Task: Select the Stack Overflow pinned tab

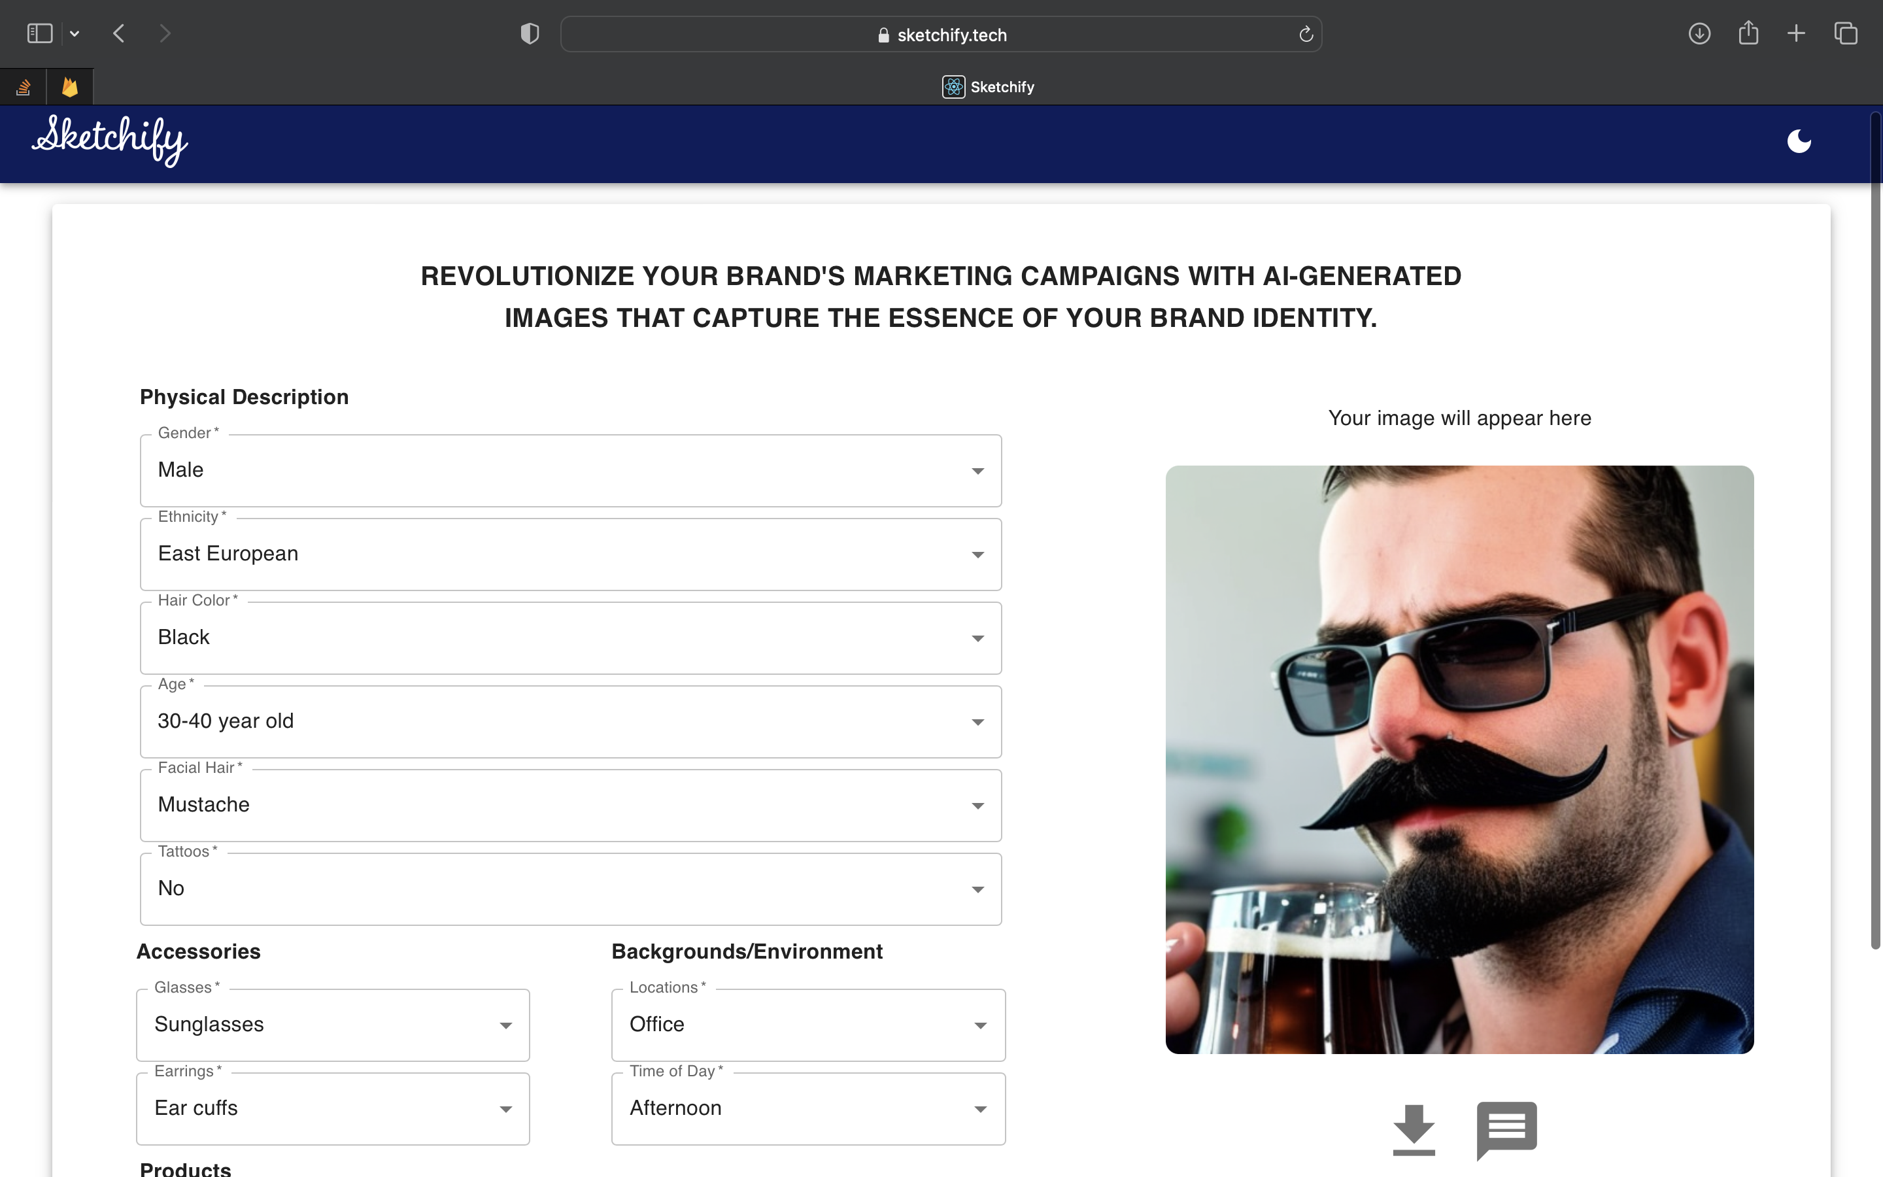Action: 24,87
